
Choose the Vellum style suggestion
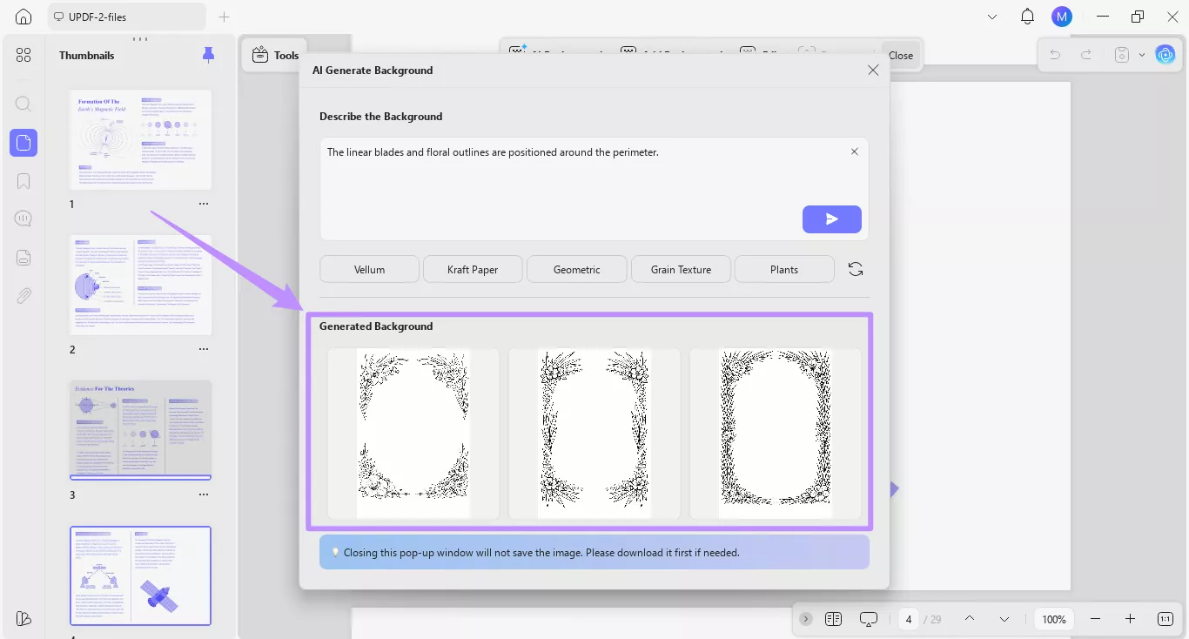[x=369, y=269]
